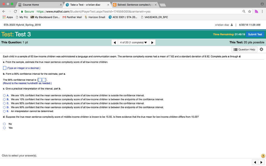Viewport: 266px width, 166px height.
Task: Click the bottom next question arrow
Action: 261,162
